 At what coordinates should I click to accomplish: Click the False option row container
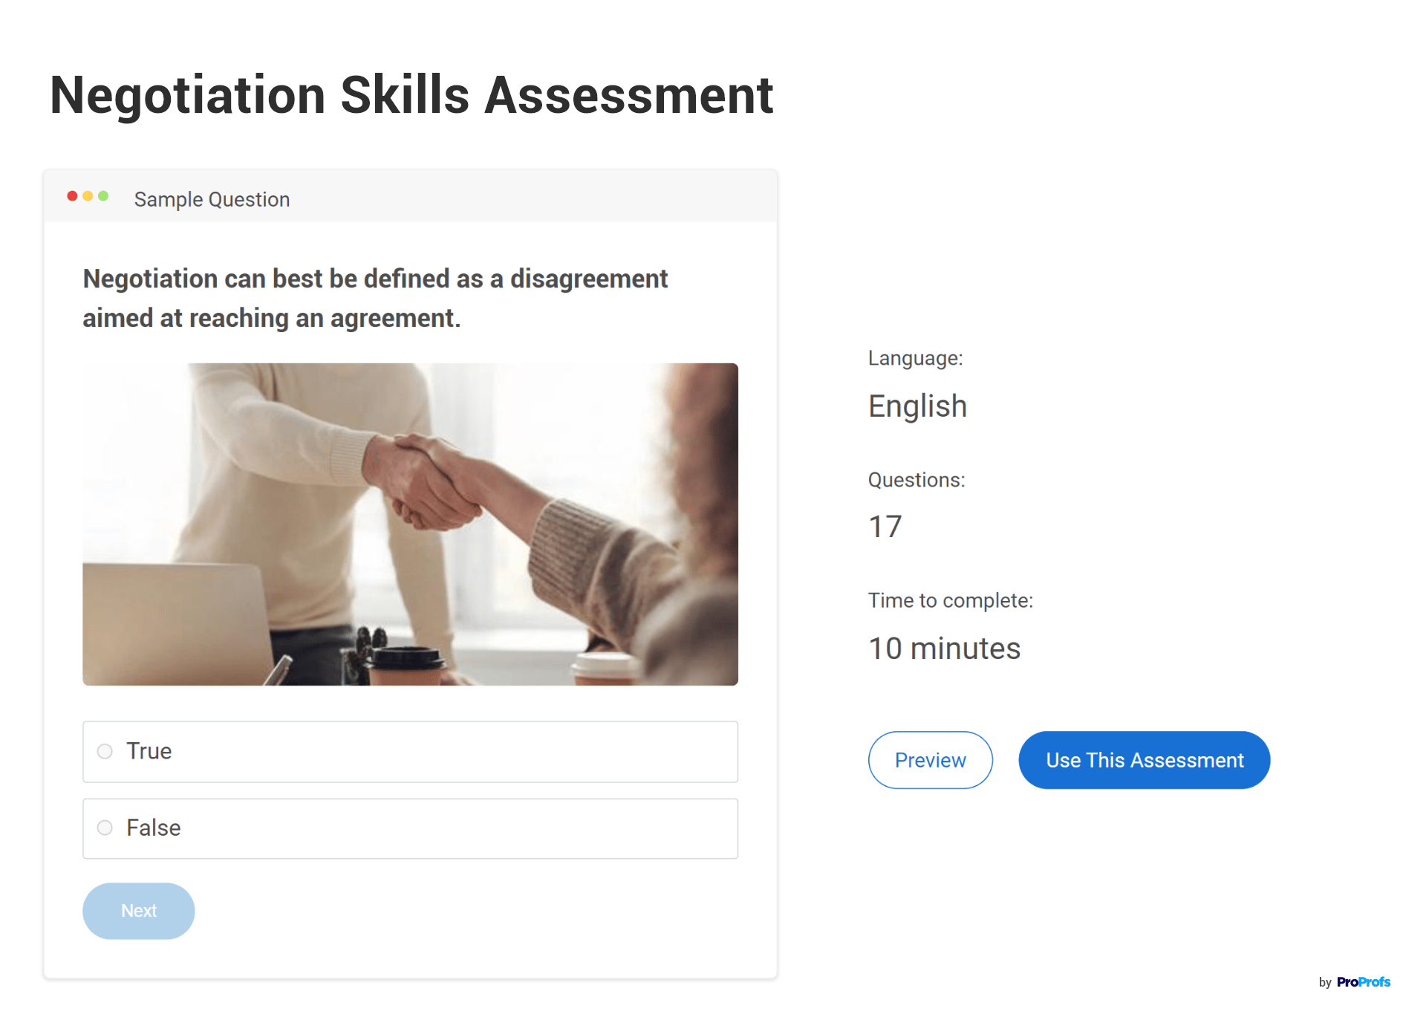(410, 828)
